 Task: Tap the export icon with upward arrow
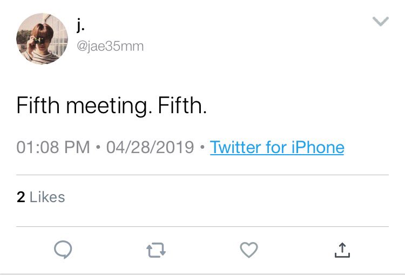click(x=342, y=250)
